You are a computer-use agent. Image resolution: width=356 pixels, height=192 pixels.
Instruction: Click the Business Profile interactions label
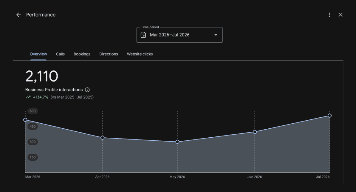coord(54,90)
